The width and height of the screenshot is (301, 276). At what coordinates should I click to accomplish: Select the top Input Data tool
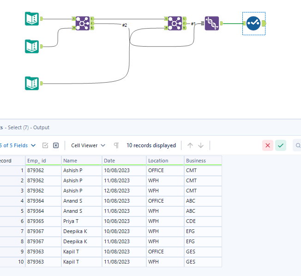pyautogui.click(x=32, y=19)
